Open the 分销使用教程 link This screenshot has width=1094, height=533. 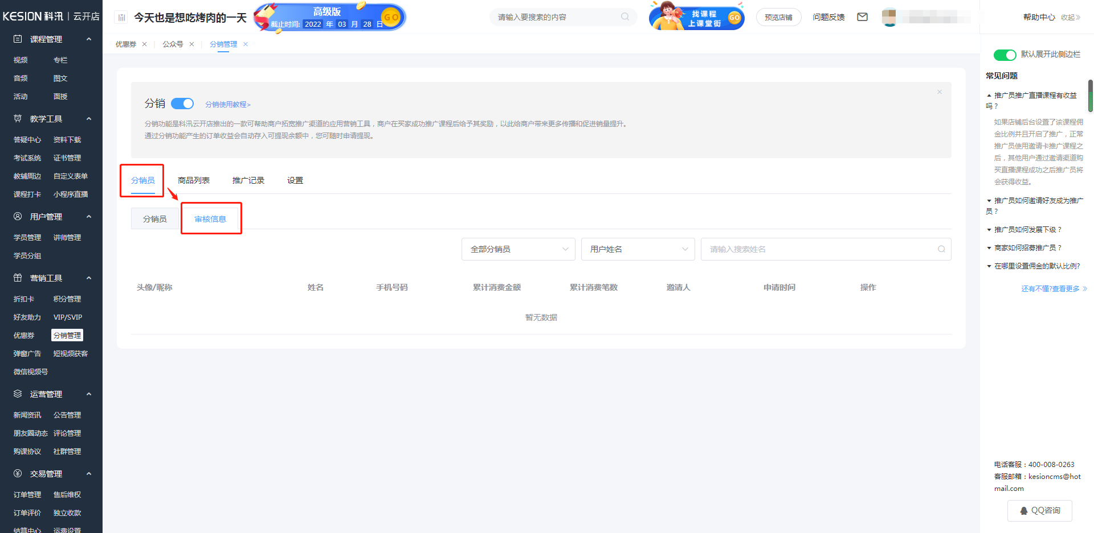(228, 105)
